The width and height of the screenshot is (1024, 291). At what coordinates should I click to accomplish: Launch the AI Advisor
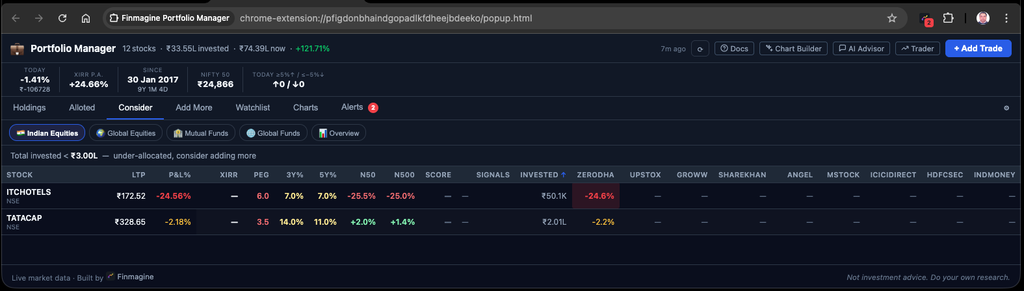(x=861, y=49)
